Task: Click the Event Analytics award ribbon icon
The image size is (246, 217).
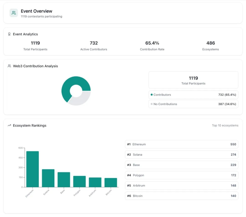Action: pyautogui.click(x=9, y=34)
